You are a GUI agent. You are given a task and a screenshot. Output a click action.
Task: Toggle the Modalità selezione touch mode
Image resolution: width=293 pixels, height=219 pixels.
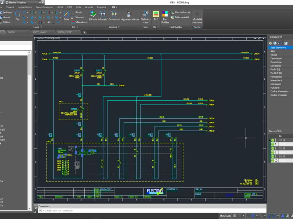coord(197,17)
